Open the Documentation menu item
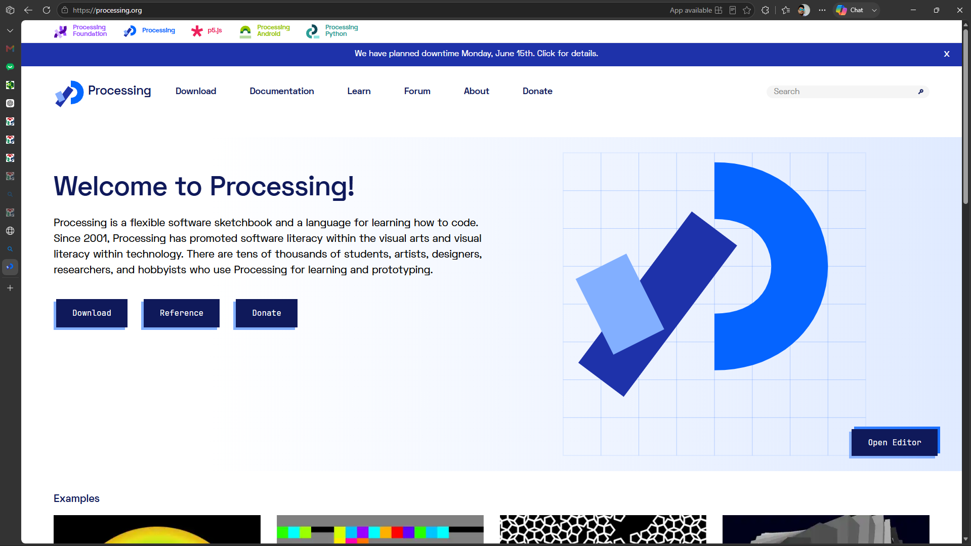 [x=282, y=91]
